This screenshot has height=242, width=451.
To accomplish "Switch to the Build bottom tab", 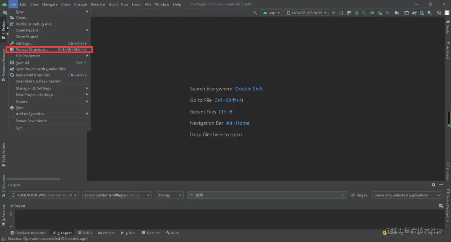I will [173, 233].
